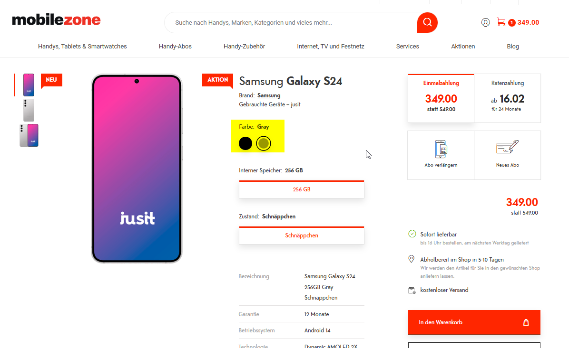This screenshot has height=348, width=569.
Task: Open the user account icon
Action: [485, 22]
